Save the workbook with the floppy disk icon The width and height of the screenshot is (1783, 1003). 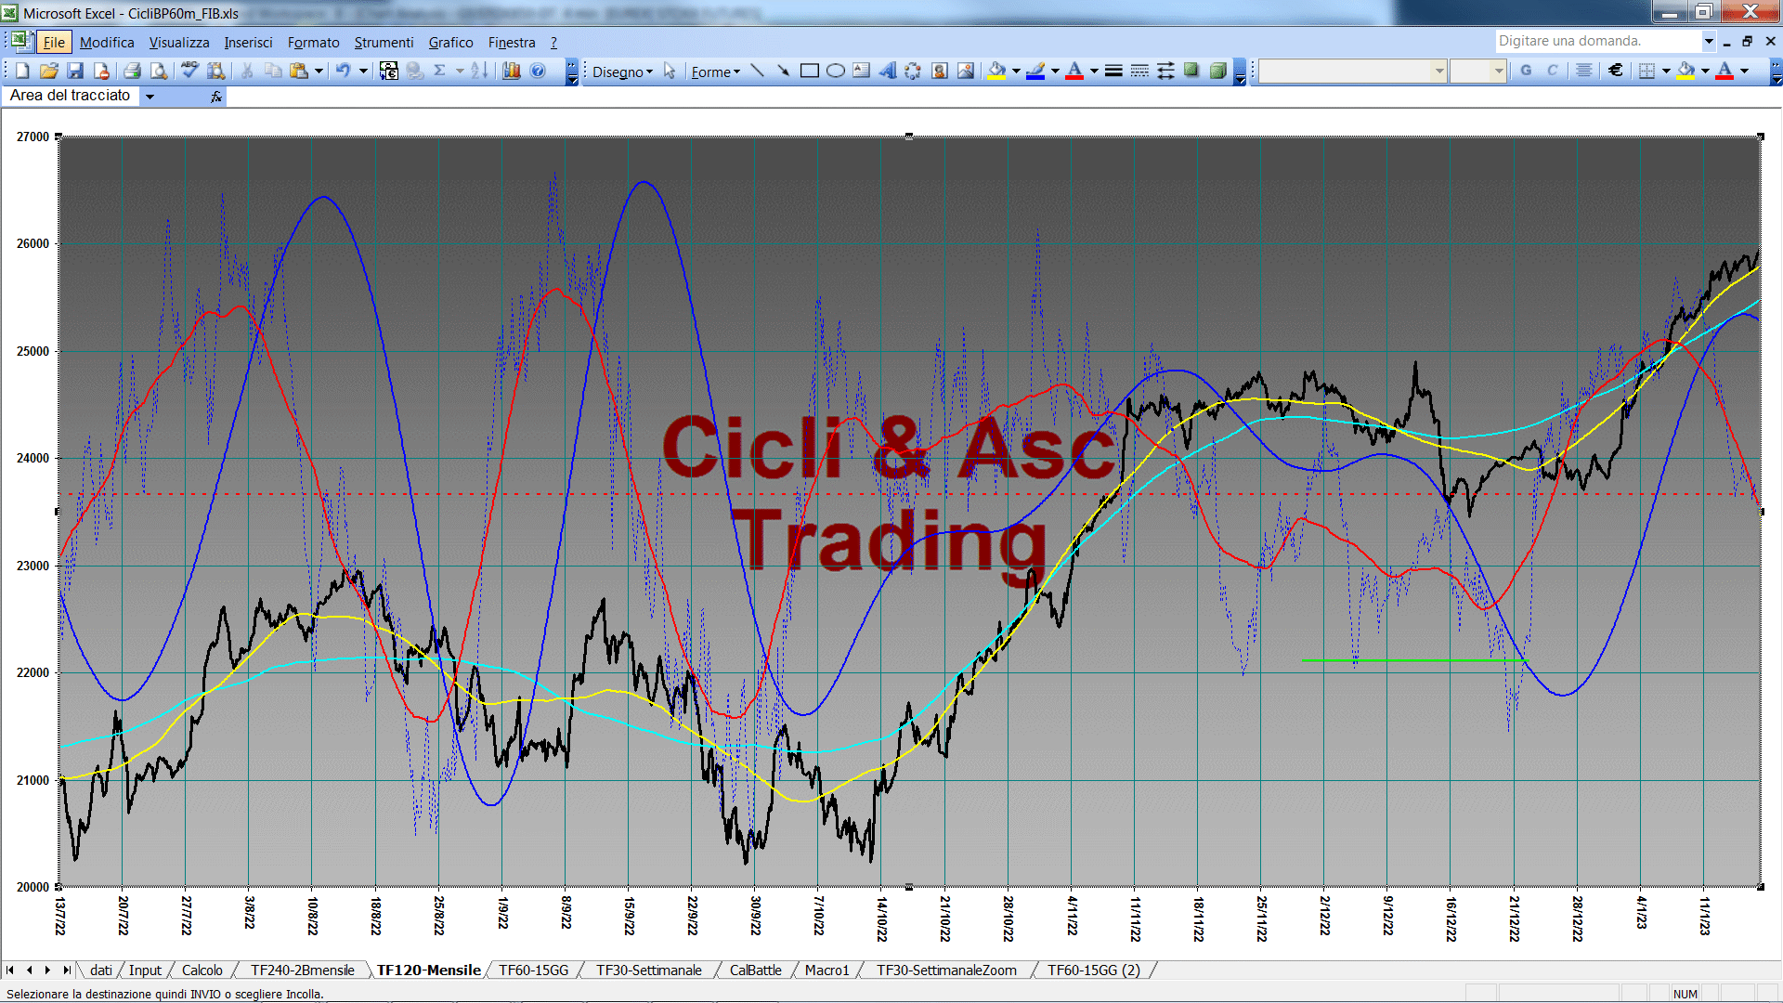click(75, 71)
